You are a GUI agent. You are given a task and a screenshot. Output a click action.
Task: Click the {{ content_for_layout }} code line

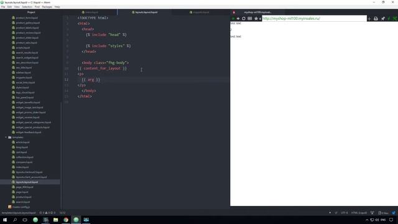tap(102, 68)
